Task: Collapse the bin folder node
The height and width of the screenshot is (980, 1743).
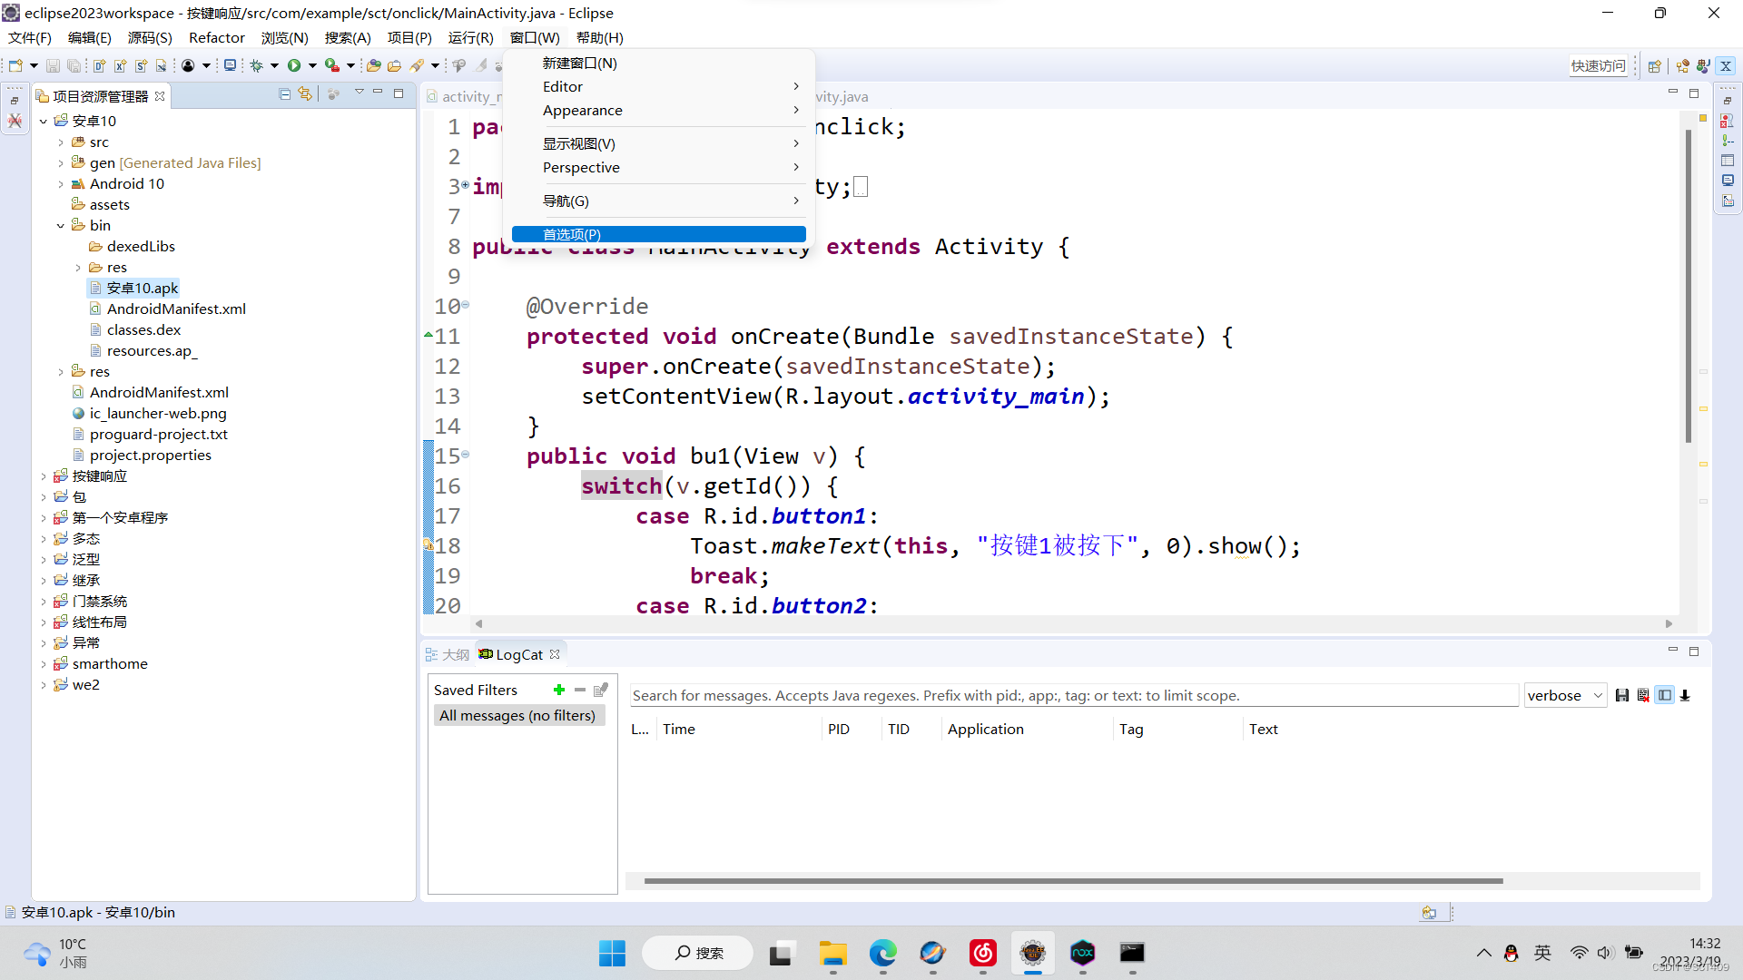Action: tap(61, 226)
